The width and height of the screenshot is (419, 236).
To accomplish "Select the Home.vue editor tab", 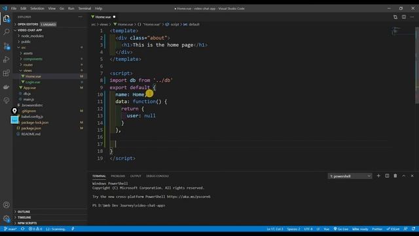I will coord(103,17).
